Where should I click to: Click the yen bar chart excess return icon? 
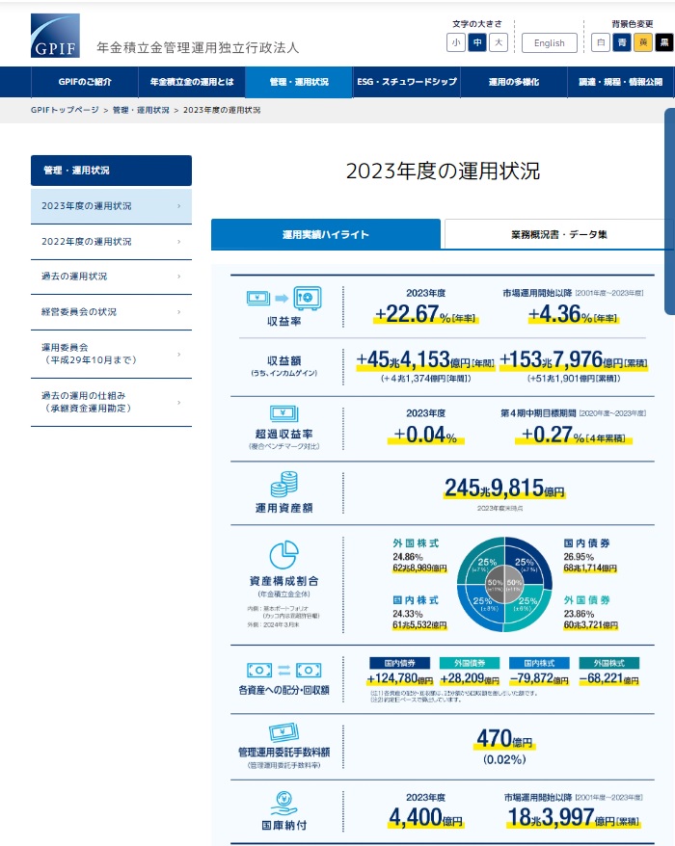(283, 416)
